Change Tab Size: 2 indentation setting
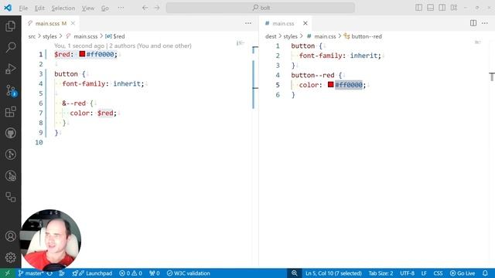 (381, 273)
